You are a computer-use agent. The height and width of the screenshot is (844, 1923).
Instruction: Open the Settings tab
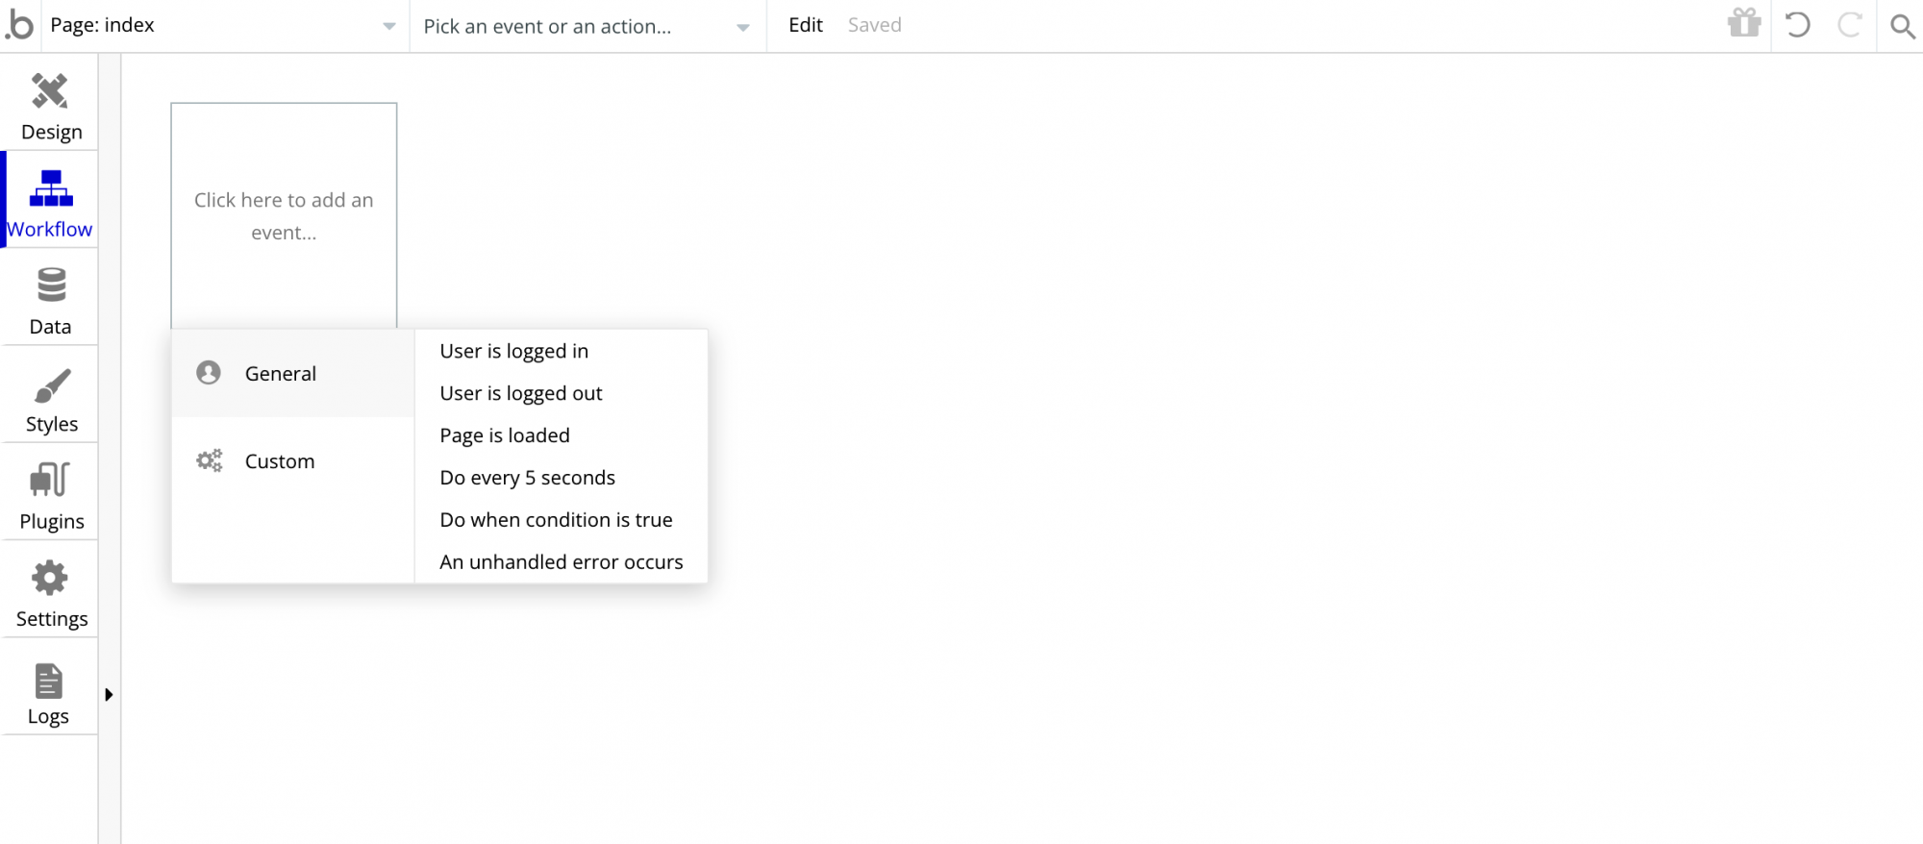51,594
